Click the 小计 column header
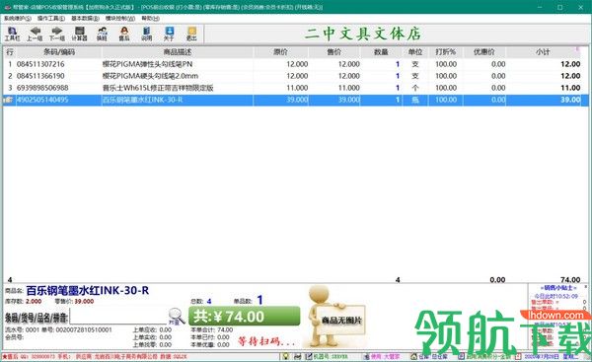 tap(543, 52)
